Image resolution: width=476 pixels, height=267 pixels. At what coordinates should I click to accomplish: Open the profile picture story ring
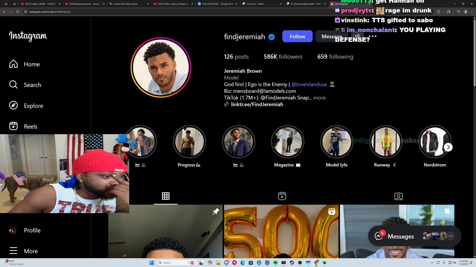coord(161,66)
